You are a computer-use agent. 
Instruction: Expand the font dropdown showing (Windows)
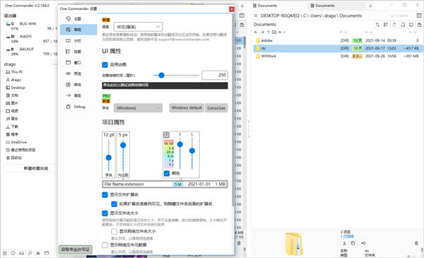(138, 108)
